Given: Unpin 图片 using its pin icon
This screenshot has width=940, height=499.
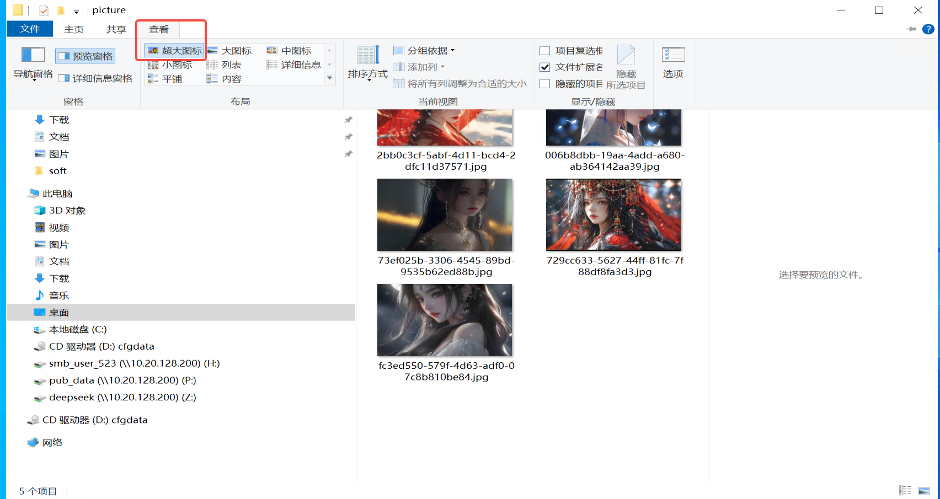Looking at the screenshot, I should pos(348,154).
